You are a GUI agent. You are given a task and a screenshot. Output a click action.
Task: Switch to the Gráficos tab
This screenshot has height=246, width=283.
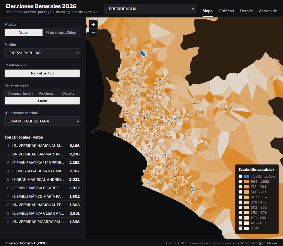pyautogui.click(x=226, y=11)
